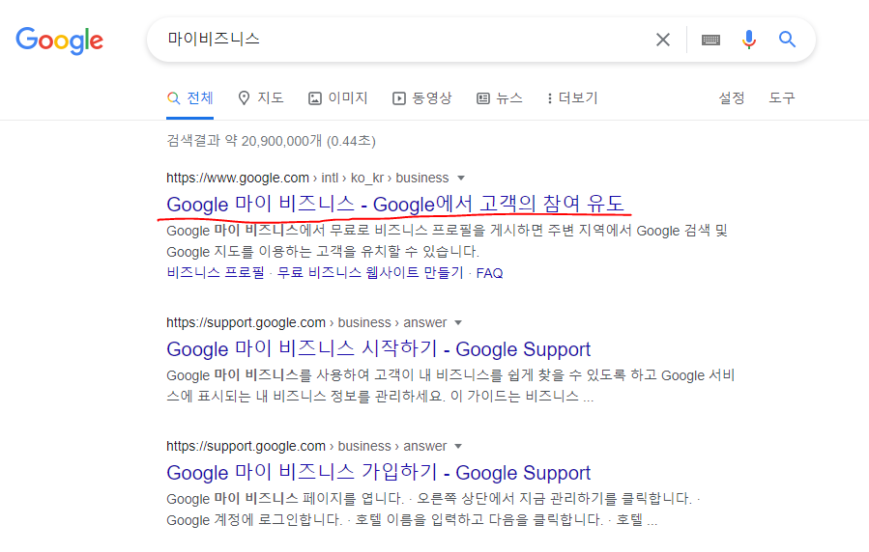Screen dimensions: 869x552
Task: Open the on-screen keyboard icon
Action: pyautogui.click(x=710, y=40)
